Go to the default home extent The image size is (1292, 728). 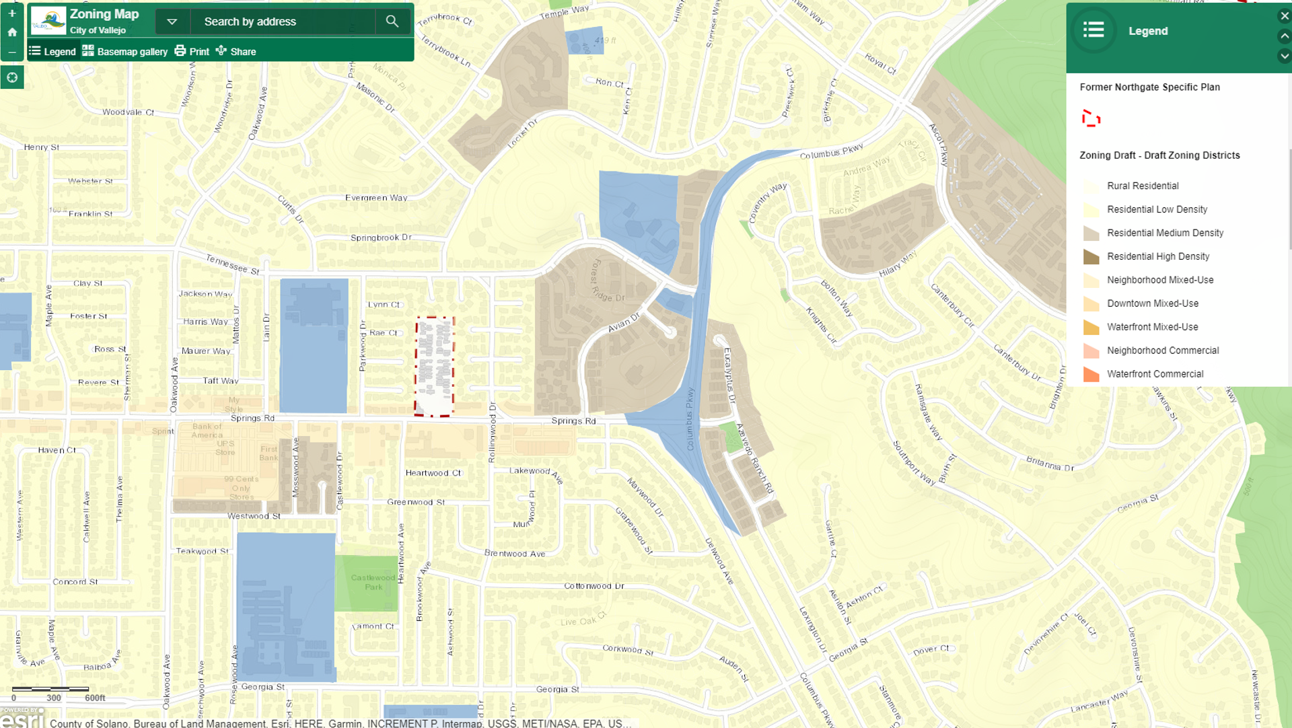pos(12,32)
